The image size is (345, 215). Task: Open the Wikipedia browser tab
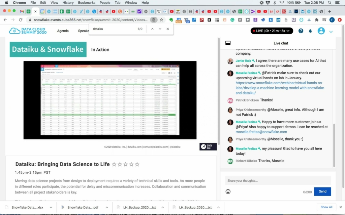[x=159, y=11]
